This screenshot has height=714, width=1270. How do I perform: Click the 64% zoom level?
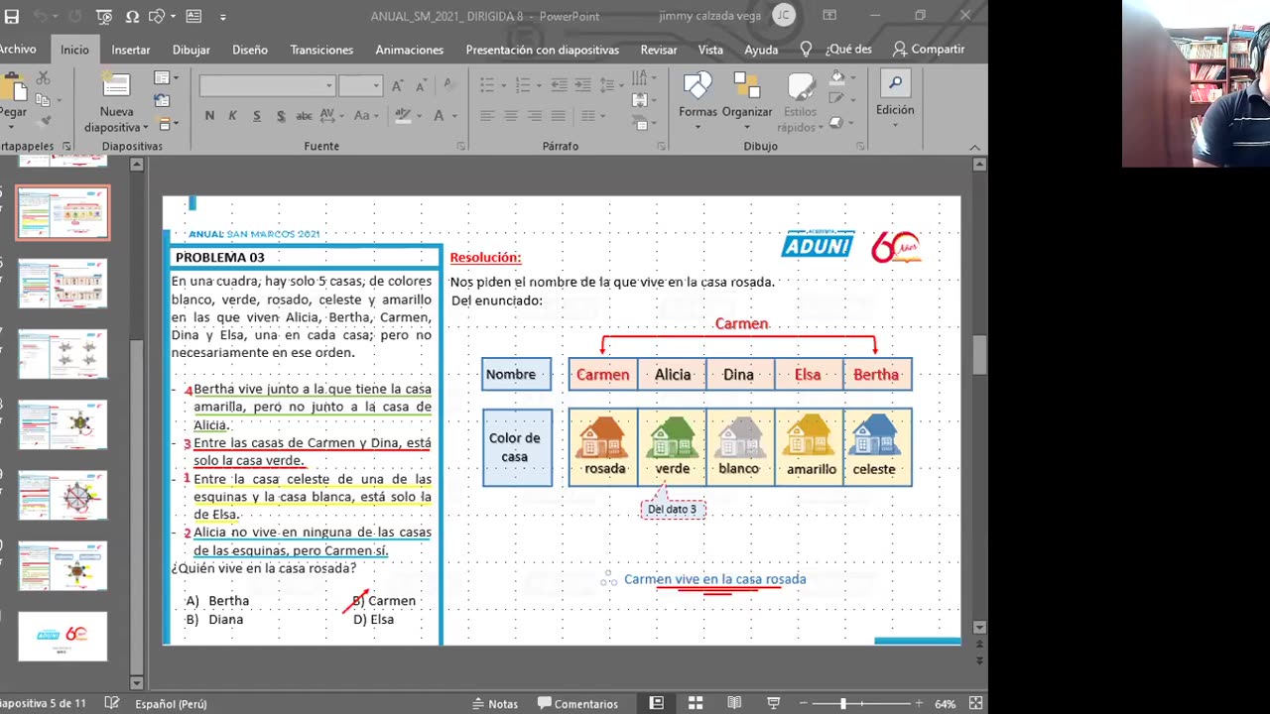(x=945, y=703)
